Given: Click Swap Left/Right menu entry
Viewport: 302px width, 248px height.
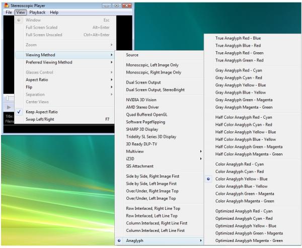Looking at the screenshot, I should coord(65,119).
